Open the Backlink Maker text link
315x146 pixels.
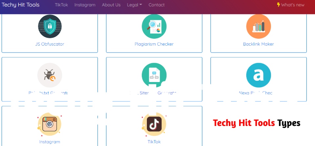click(259, 44)
